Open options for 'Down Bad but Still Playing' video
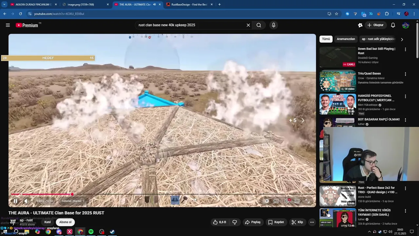Screen dimensions: 419x236 coord(405,49)
